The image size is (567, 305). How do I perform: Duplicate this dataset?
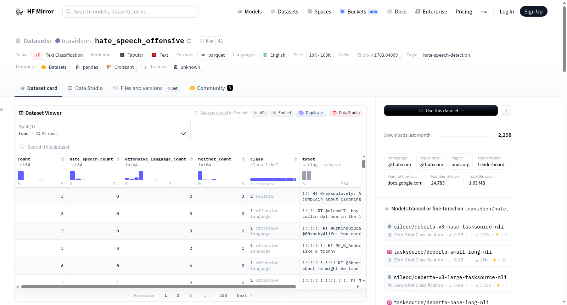(x=311, y=113)
